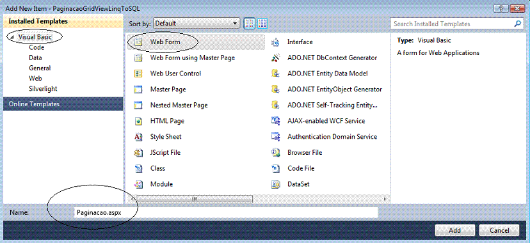Pick the Style Sheet template icon

pos(138,137)
